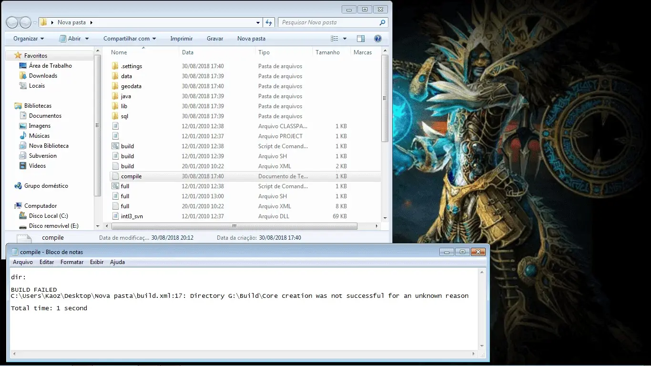The width and height of the screenshot is (651, 366).
Task: Expand the Nova pasta breadcrumb arrow
Action: coord(91,22)
